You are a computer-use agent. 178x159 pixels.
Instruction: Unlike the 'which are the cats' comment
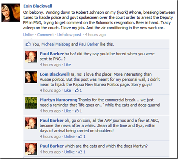[69, 152]
